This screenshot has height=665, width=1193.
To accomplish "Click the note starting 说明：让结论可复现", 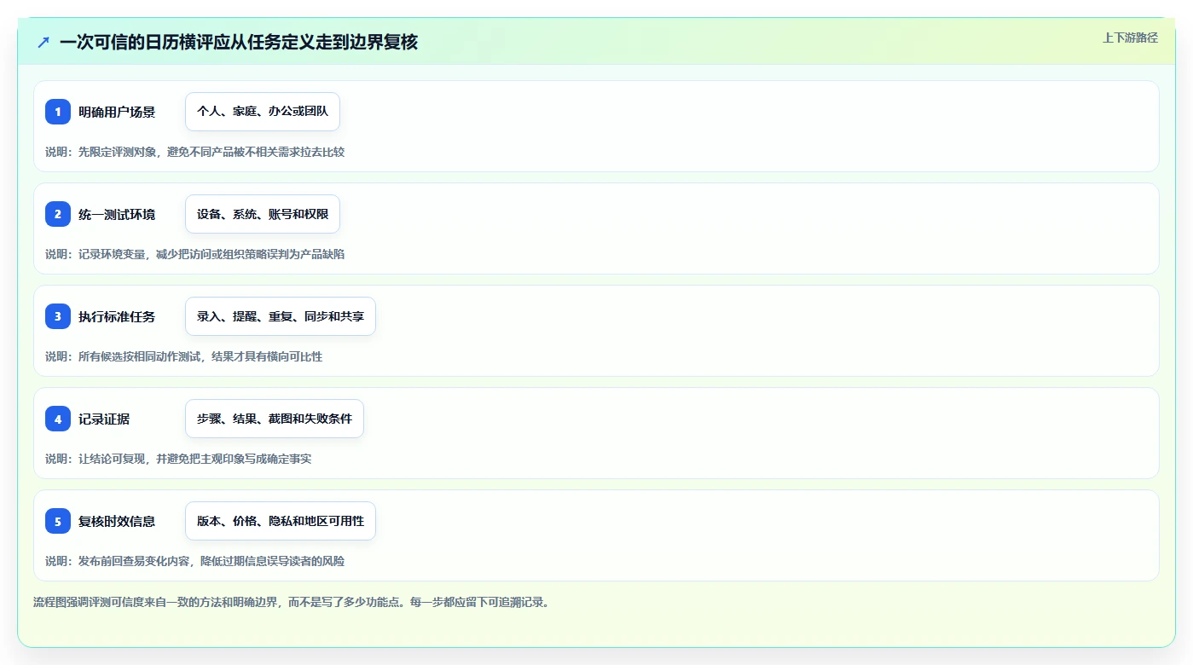I will (178, 459).
